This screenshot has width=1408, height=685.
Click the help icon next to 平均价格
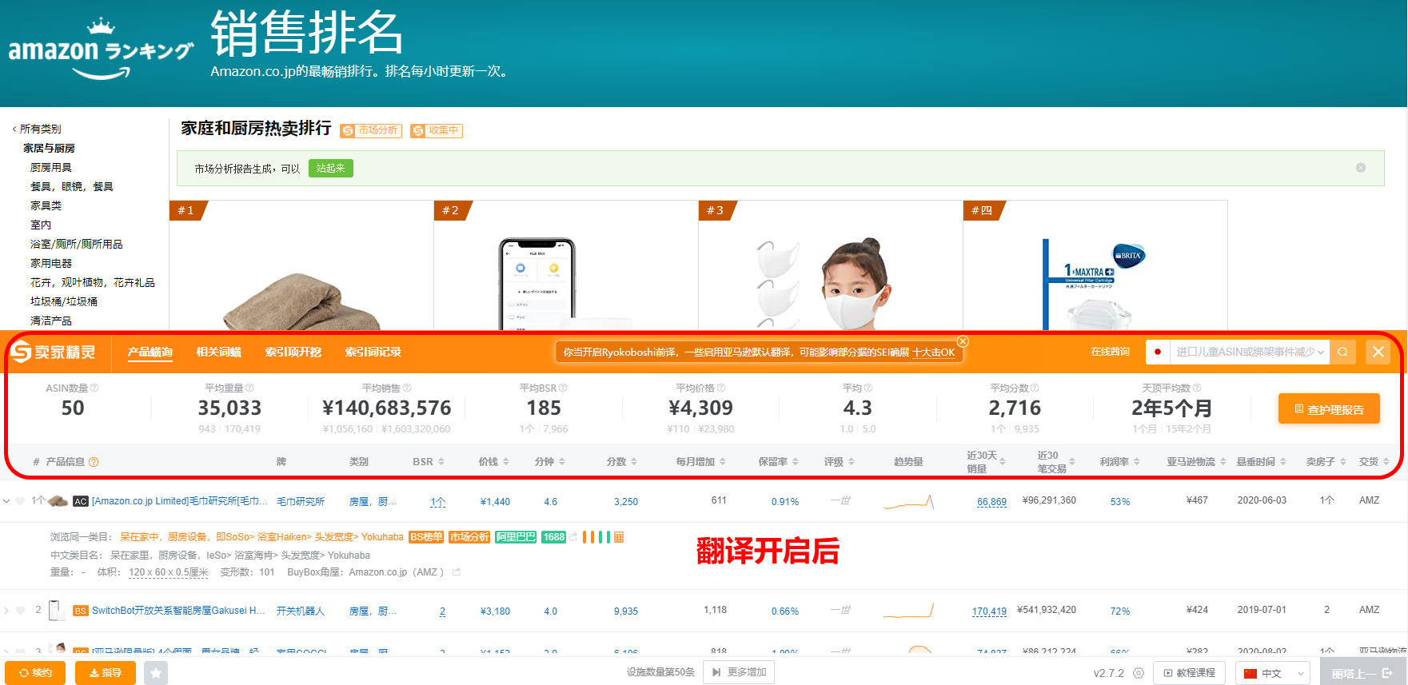[721, 388]
